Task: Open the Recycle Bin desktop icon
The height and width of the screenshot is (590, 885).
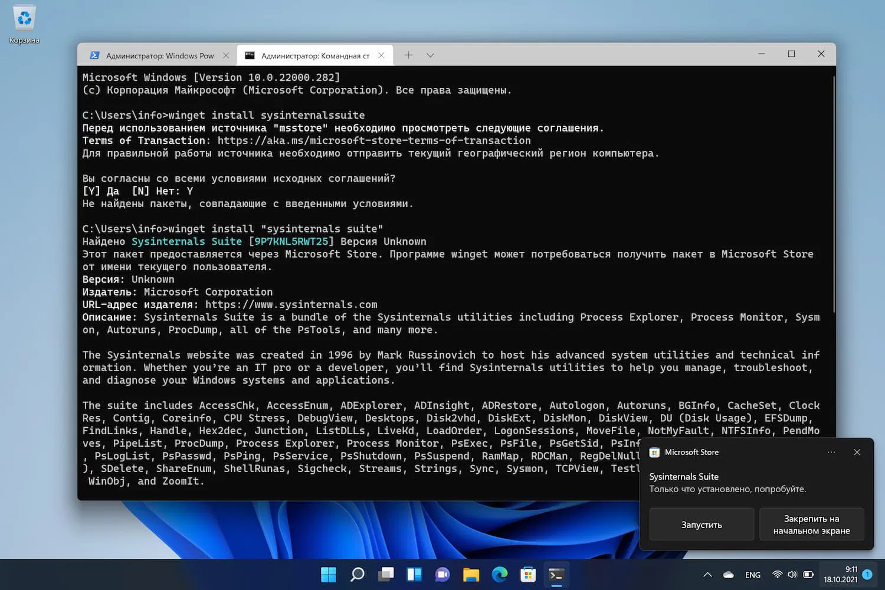Action: pos(24,25)
